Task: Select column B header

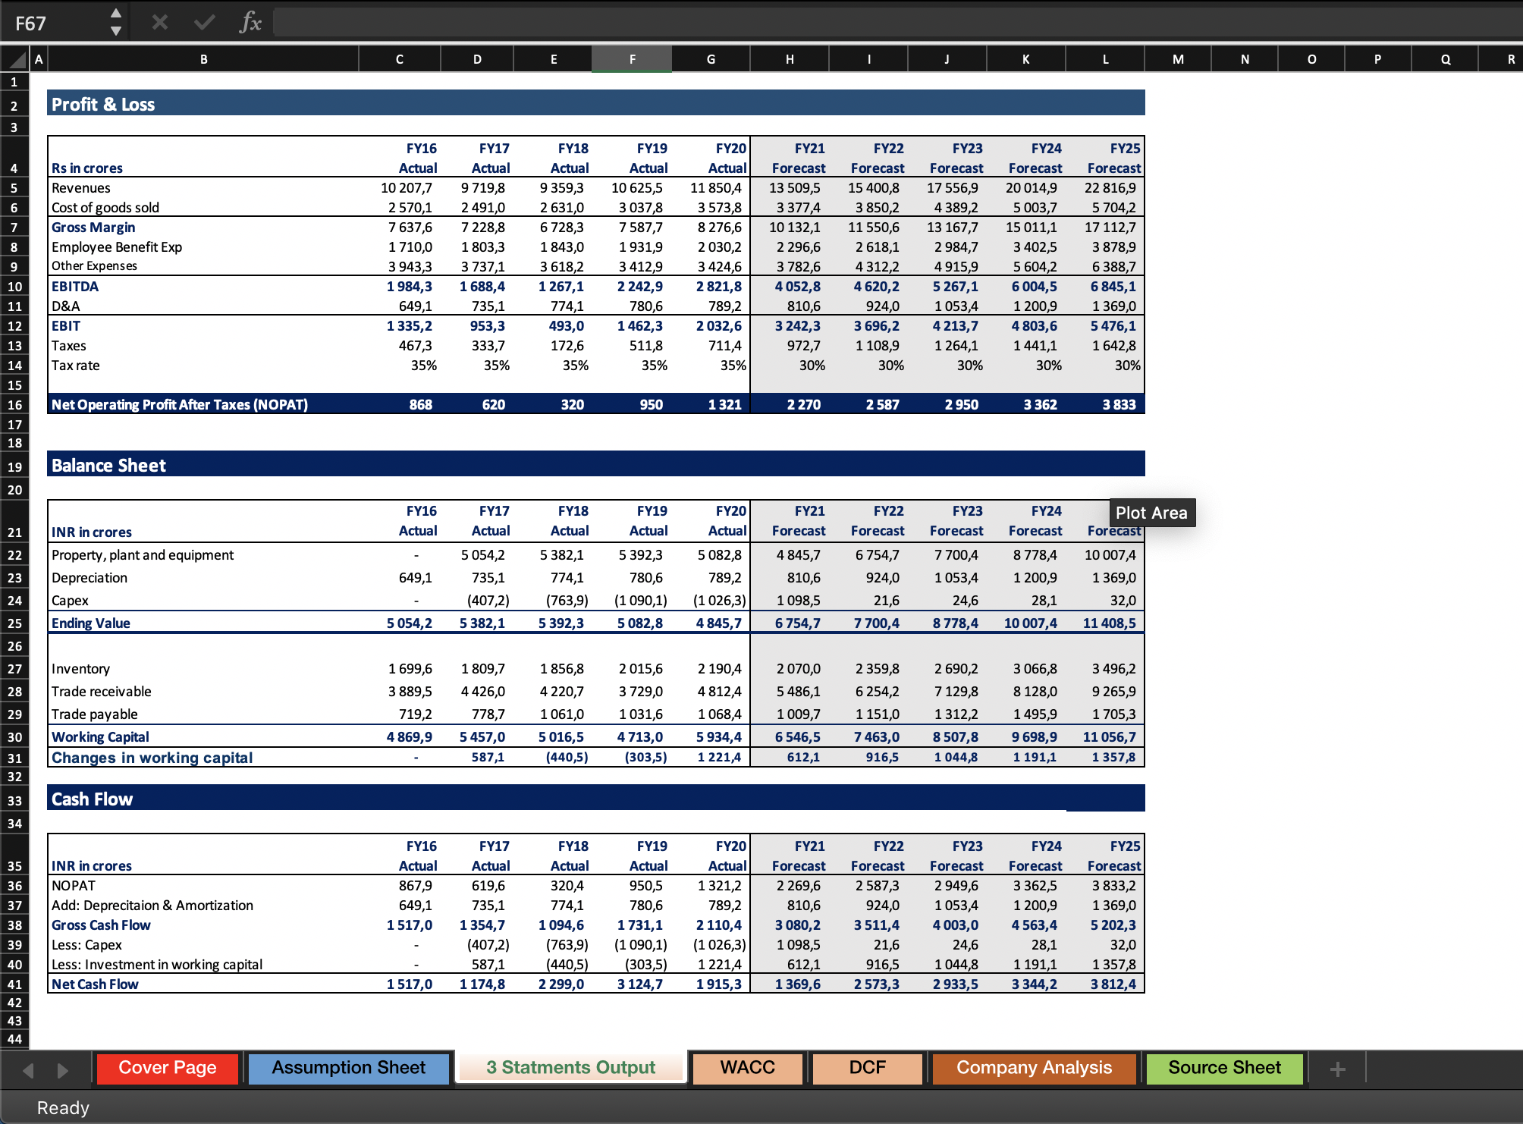Action: click(203, 59)
